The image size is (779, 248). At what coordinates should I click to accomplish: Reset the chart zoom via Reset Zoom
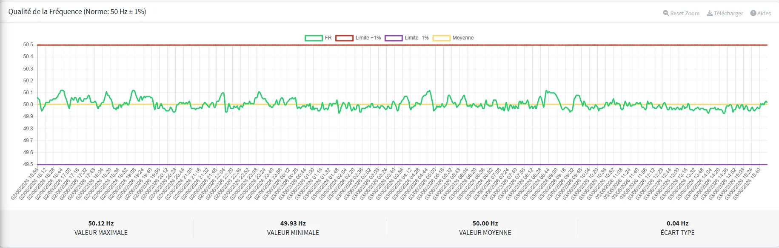pyautogui.click(x=681, y=13)
